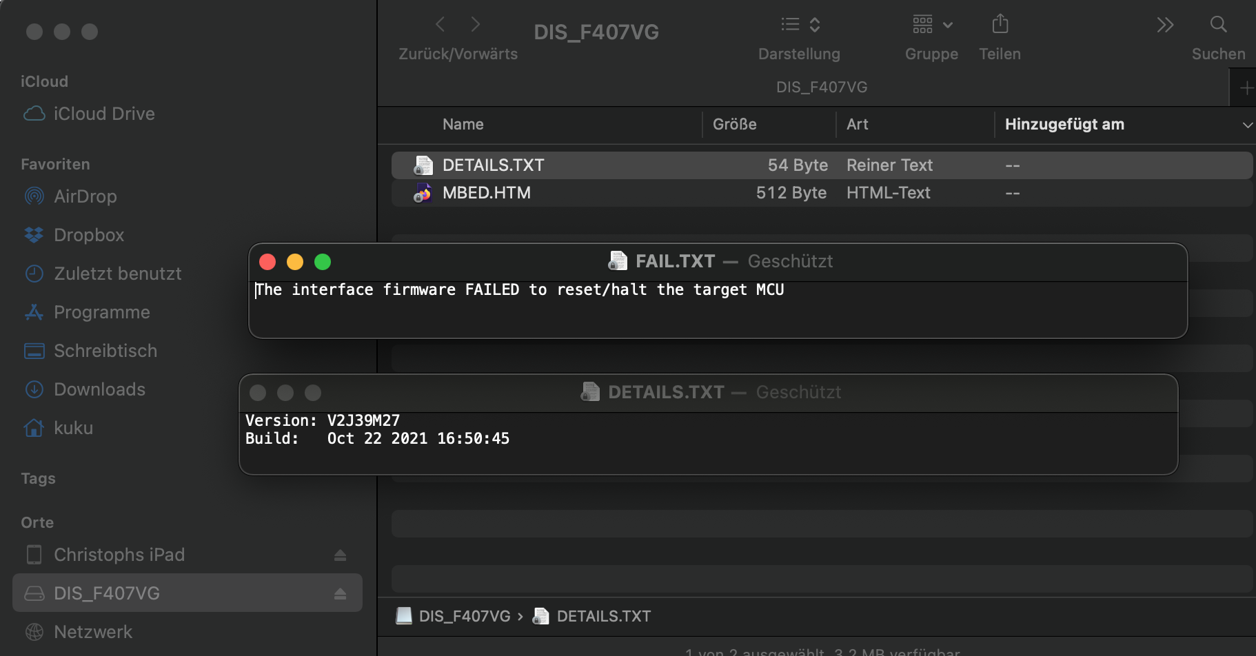Sort by the Name column header

(463, 124)
